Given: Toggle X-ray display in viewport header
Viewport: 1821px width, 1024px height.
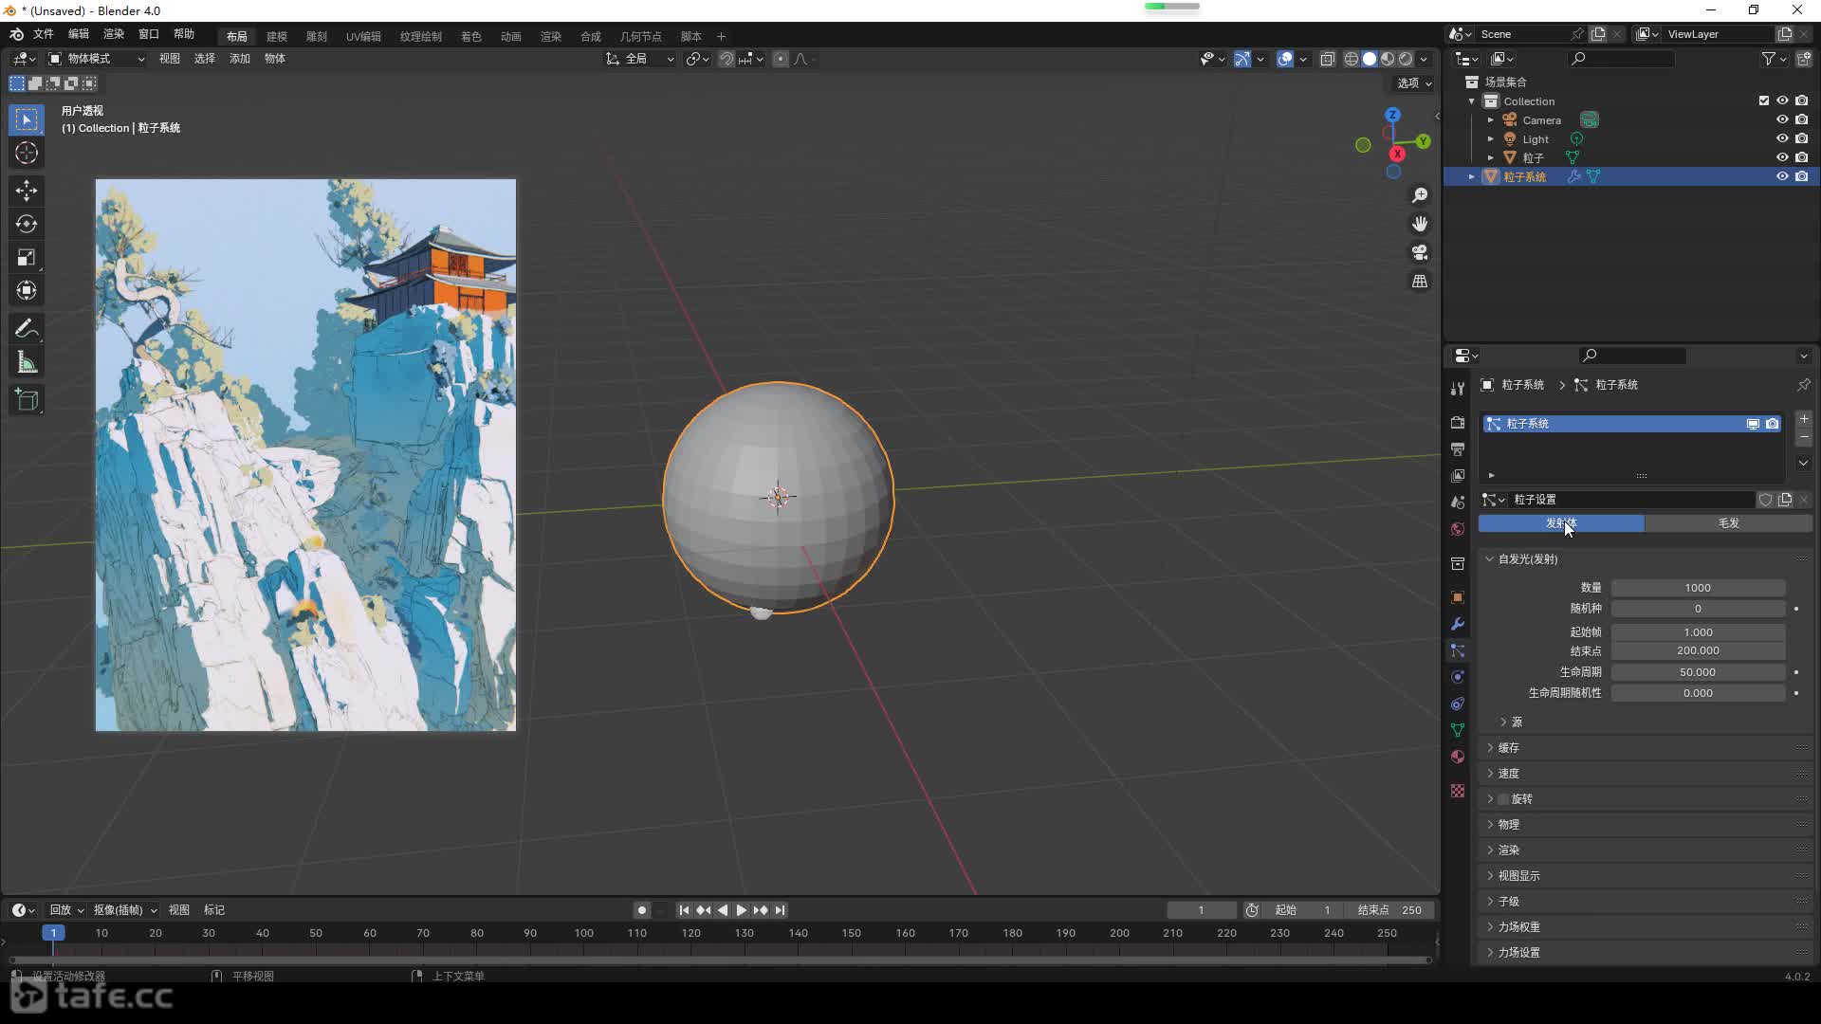Looking at the screenshot, I should 1328,59.
